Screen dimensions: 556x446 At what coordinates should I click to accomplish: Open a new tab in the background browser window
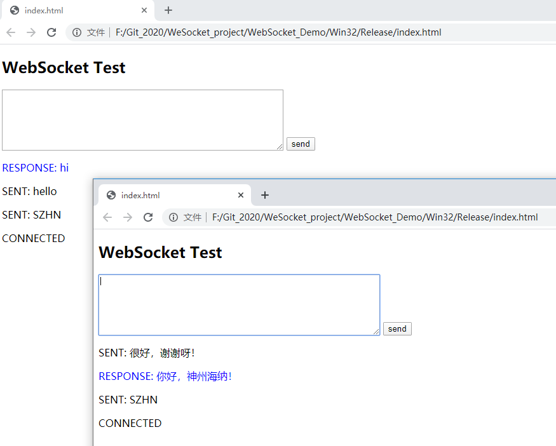click(168, 10)
